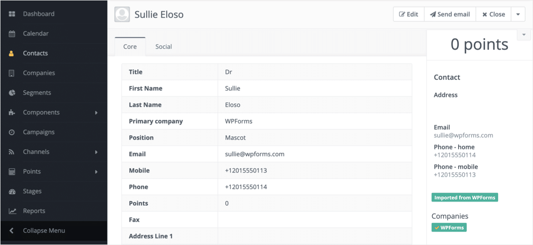The image size is (533, 245).
Task: Click the Edit button
Action: (x=409, y=14)
